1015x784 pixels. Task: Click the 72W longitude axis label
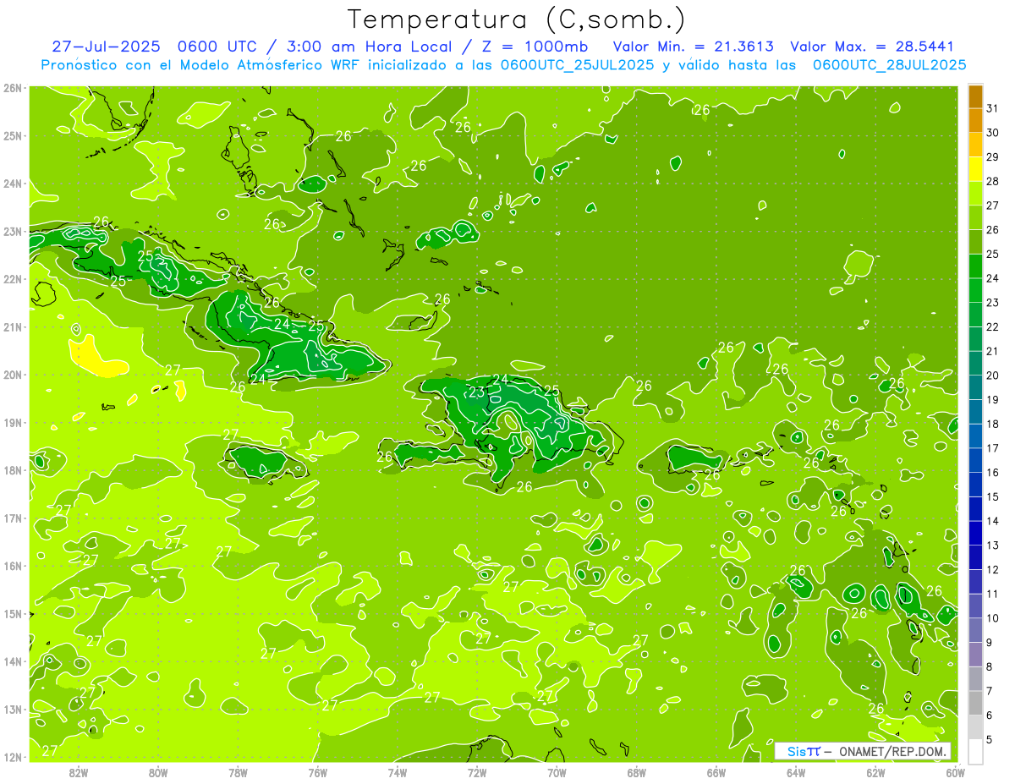(477, 772)
